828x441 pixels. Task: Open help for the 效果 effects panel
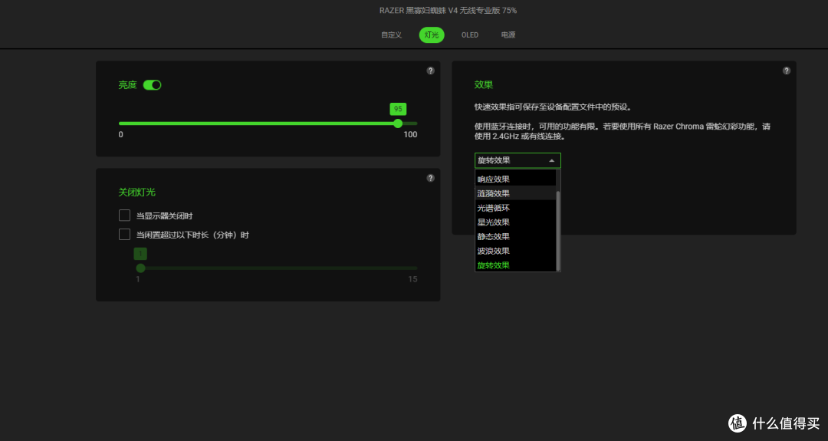(787, 71)
